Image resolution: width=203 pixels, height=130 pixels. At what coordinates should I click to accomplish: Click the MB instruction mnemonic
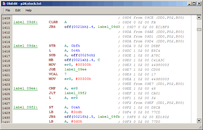[x=51, y=60]
